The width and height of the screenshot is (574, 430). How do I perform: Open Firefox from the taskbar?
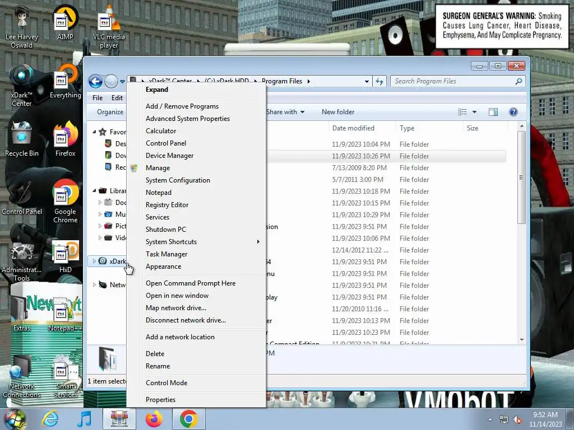154,419
